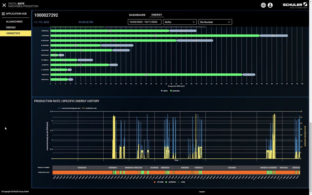Click the date range input field
Image resolution: width=312 pixels, height=195 pixels.
(144, 22)
